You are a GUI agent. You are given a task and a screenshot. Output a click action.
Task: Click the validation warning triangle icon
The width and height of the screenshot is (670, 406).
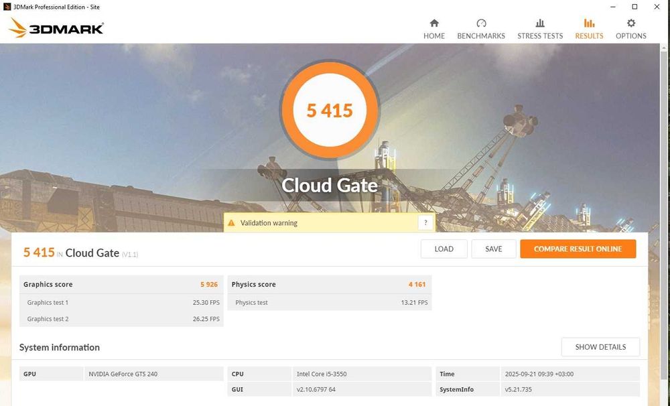(x=231, y=223)
